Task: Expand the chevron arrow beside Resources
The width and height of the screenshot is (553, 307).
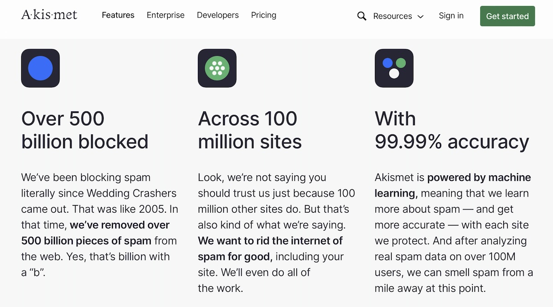Action: 420,17
